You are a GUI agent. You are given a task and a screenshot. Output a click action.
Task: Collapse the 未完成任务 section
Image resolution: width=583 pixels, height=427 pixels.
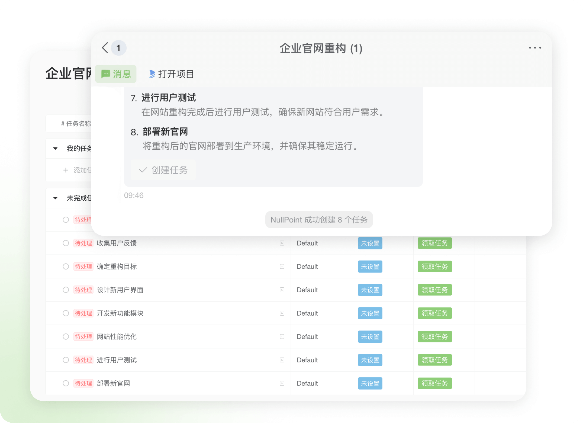(x=55, y=198)
